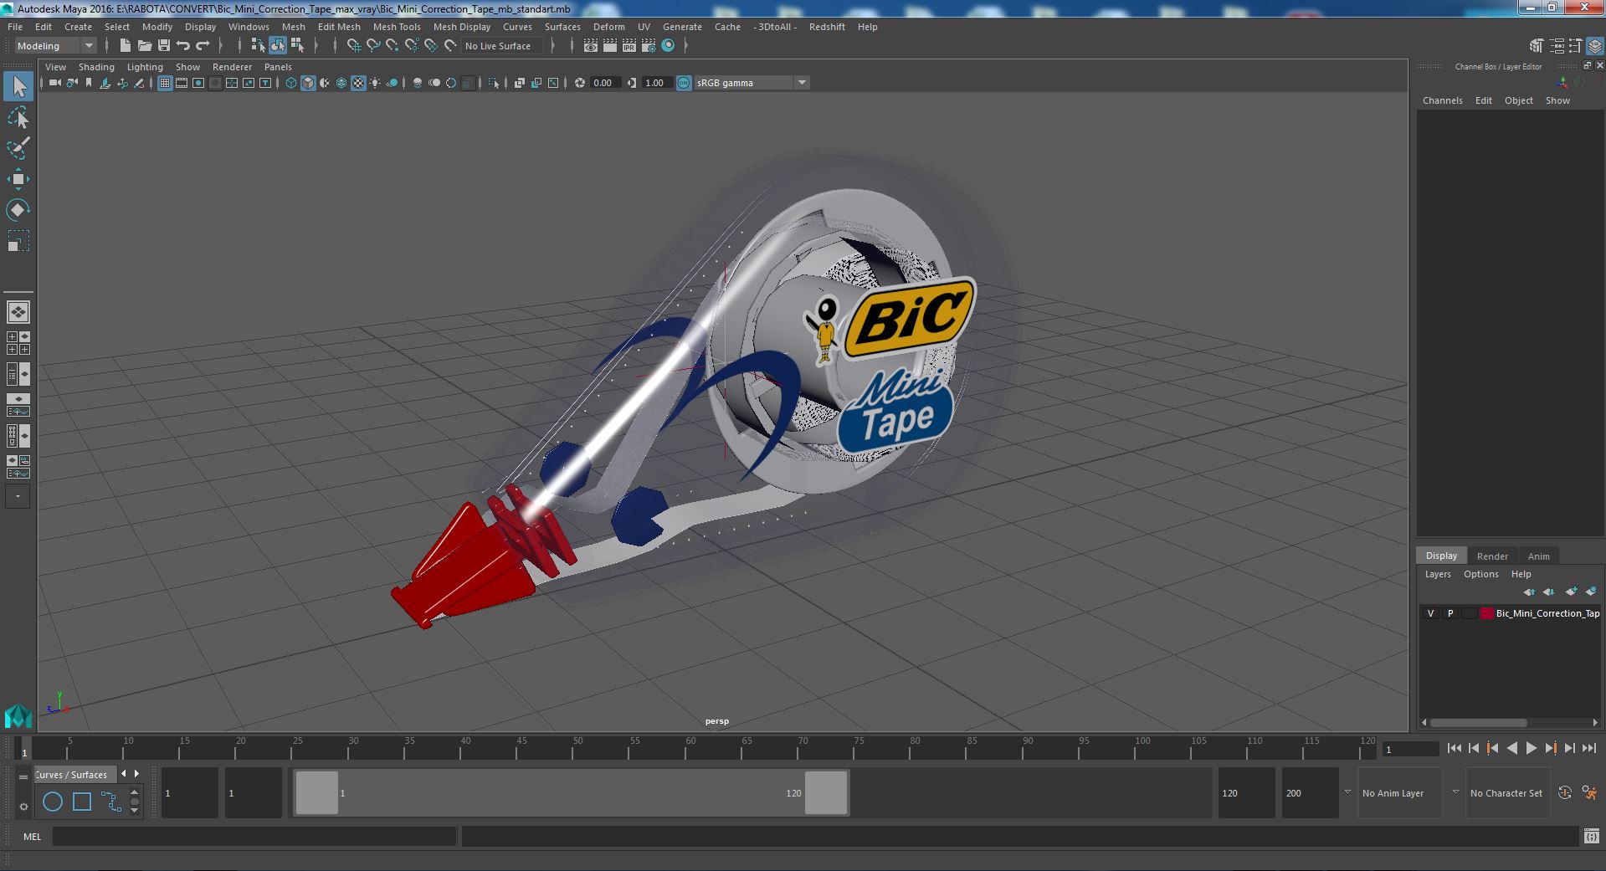
Task: Choose the Move tool in toolbox
Action: [18, 179]
